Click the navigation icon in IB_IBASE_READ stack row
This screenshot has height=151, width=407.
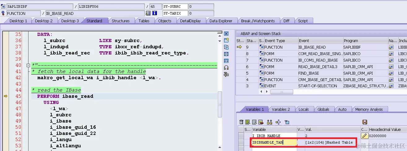coord(391,47)
